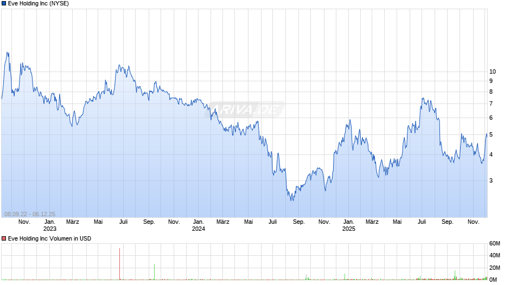Click the volume axis label 20M

coord(495,268)
